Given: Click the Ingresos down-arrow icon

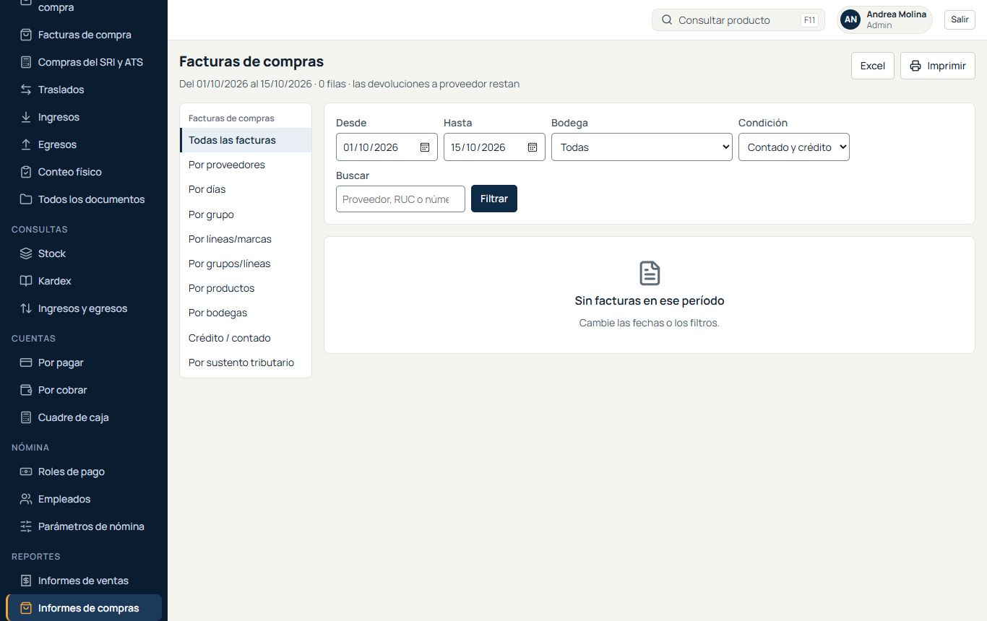Looking at the screenshot, I should [26, 117].
